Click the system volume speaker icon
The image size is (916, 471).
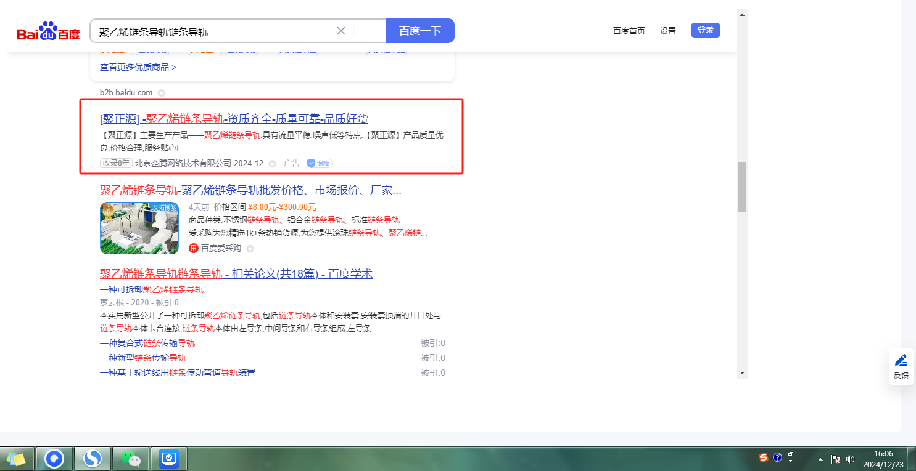850,459
